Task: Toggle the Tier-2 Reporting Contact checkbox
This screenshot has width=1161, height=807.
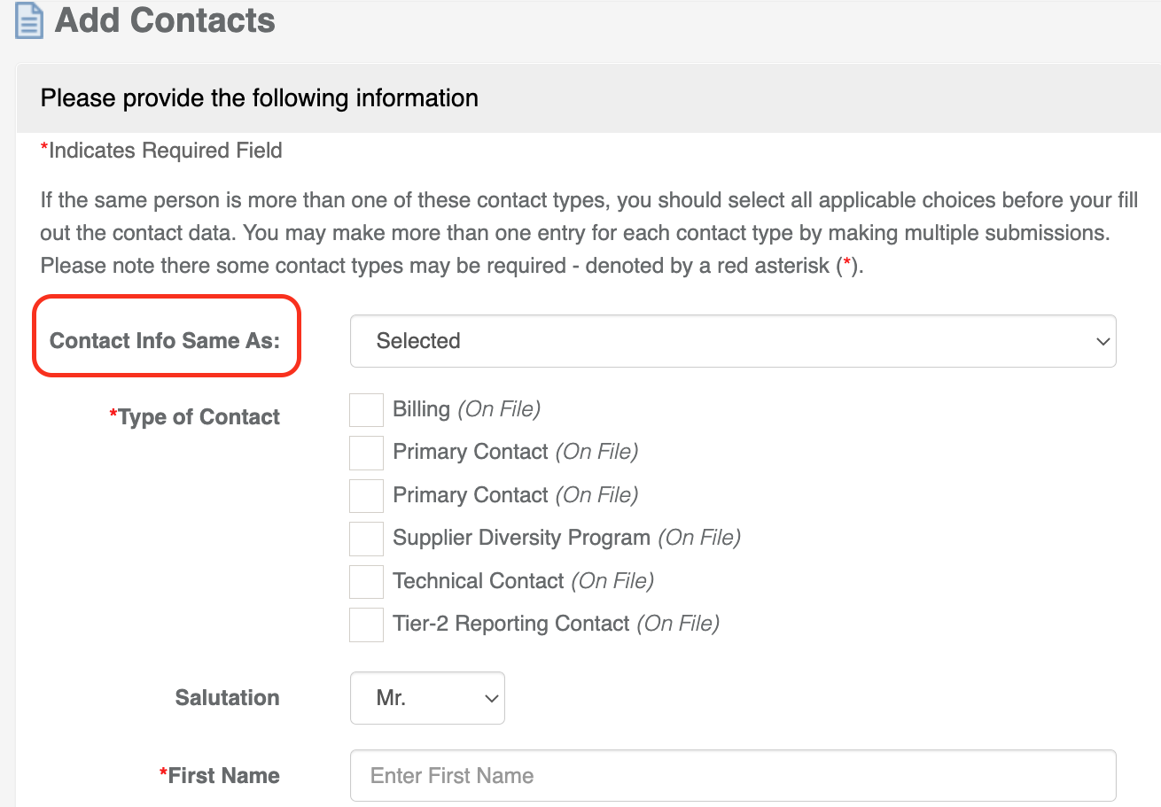Action: pyautogui.click(x=366, y=625)
